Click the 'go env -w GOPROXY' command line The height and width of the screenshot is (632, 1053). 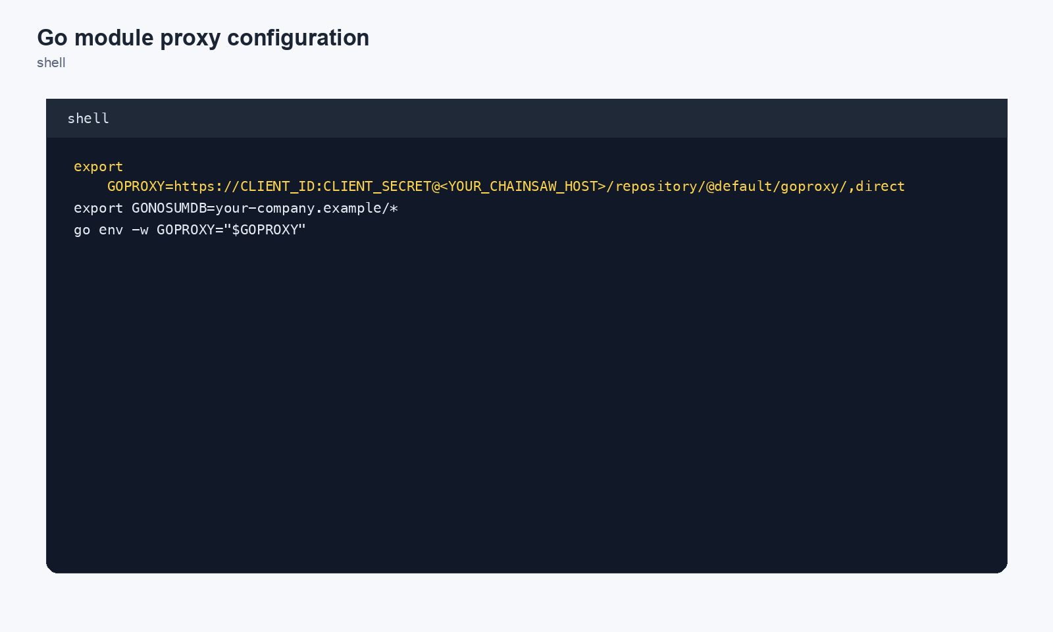tap(190, 230)
